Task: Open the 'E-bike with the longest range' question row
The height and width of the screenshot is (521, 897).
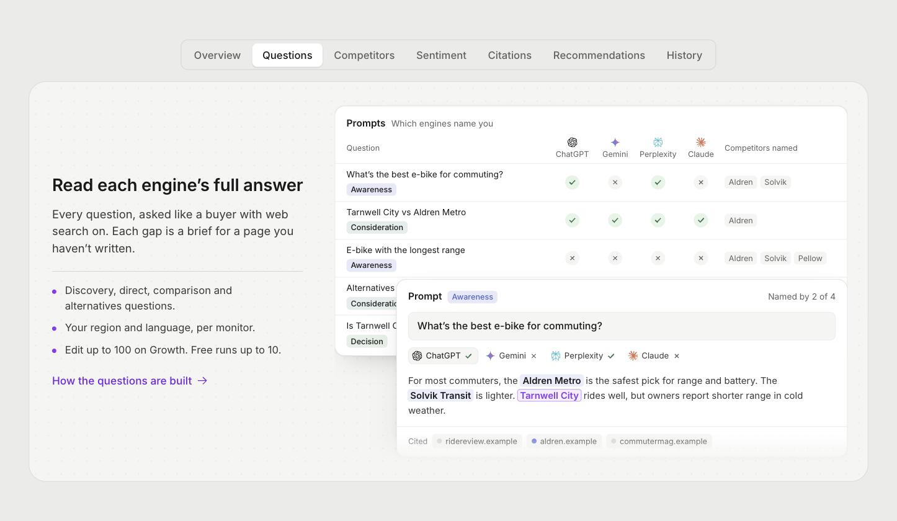Action: click(x=591, y=258)
